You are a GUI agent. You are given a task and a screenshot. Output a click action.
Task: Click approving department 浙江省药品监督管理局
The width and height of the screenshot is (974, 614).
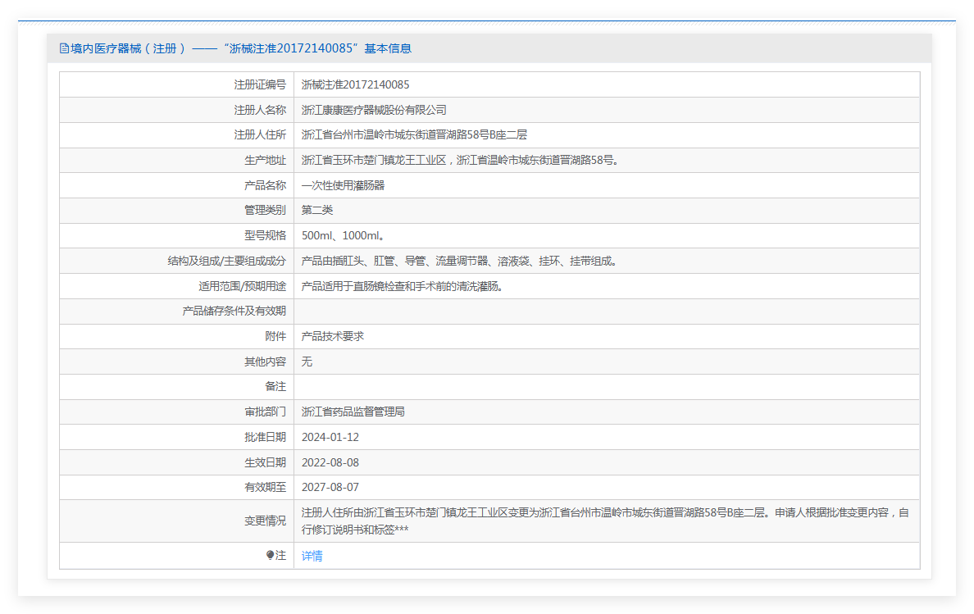tap(353, 412)
